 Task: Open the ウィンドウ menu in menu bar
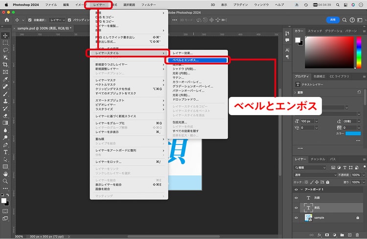(261, 5)
